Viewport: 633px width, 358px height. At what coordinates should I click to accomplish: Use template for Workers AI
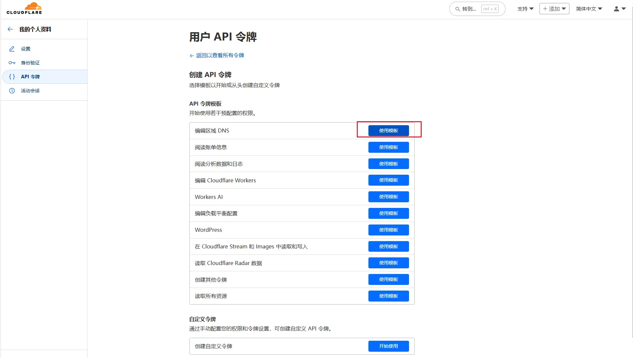388,197
